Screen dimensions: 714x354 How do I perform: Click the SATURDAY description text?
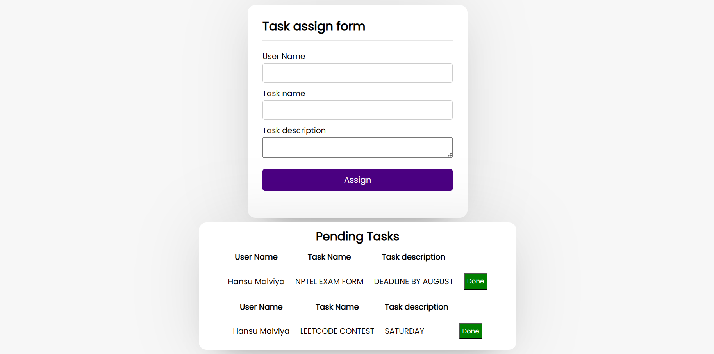[404, 331]
